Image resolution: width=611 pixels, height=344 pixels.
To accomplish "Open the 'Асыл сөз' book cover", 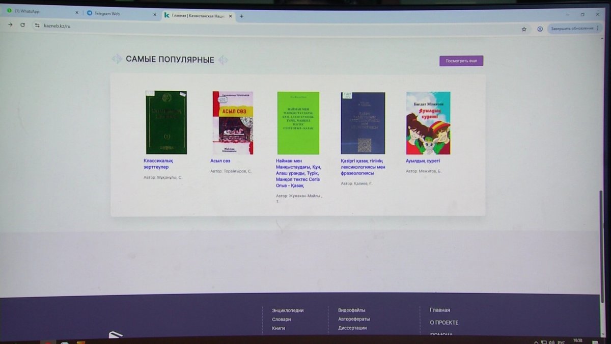I will (233, 123).
